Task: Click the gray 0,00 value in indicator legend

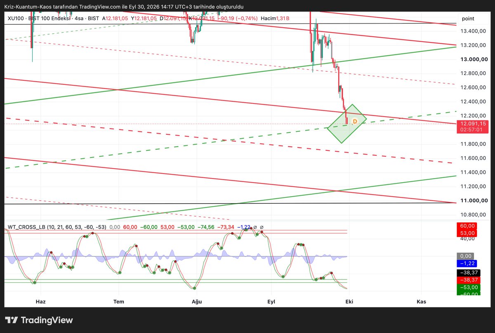Action: click(x=115, y=227)
